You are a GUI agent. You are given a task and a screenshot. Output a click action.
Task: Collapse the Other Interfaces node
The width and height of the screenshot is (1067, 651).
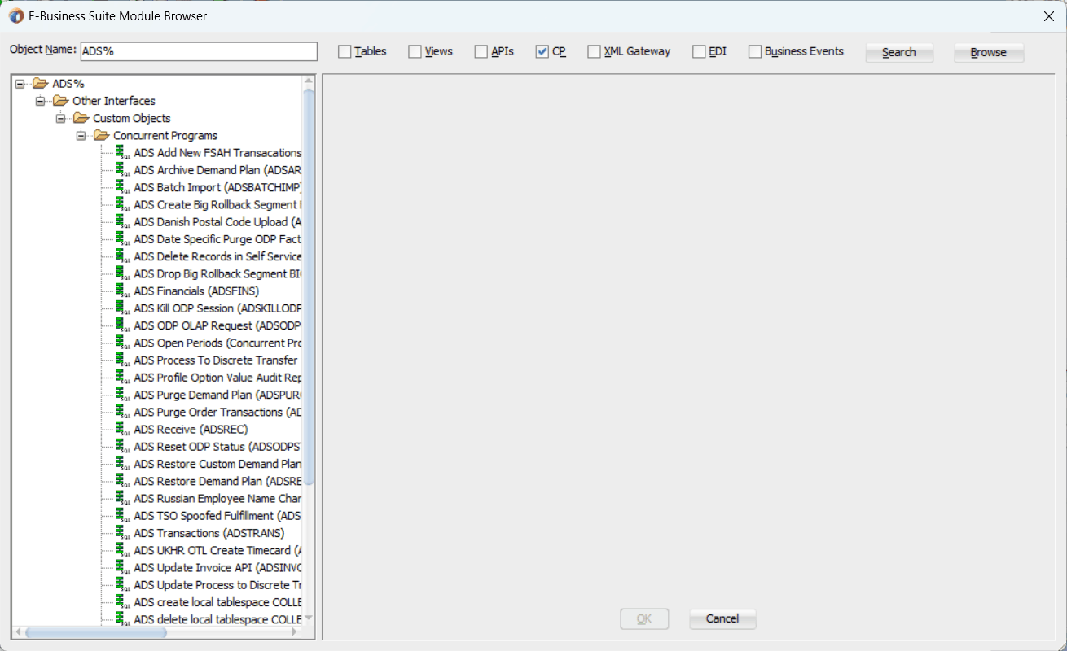(40, 101)
